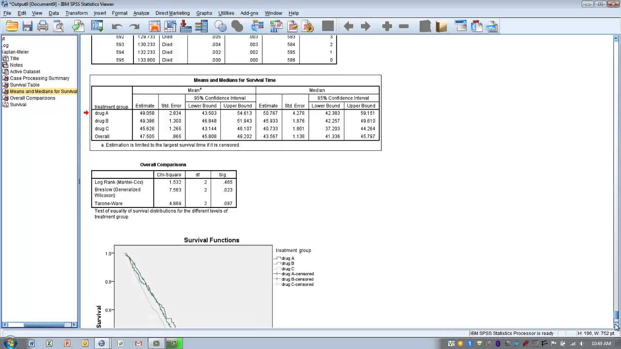Screen dimensions: 621x349
Task: Click drug A mean estimate 49.058
Action: click(x=147, y=113)
